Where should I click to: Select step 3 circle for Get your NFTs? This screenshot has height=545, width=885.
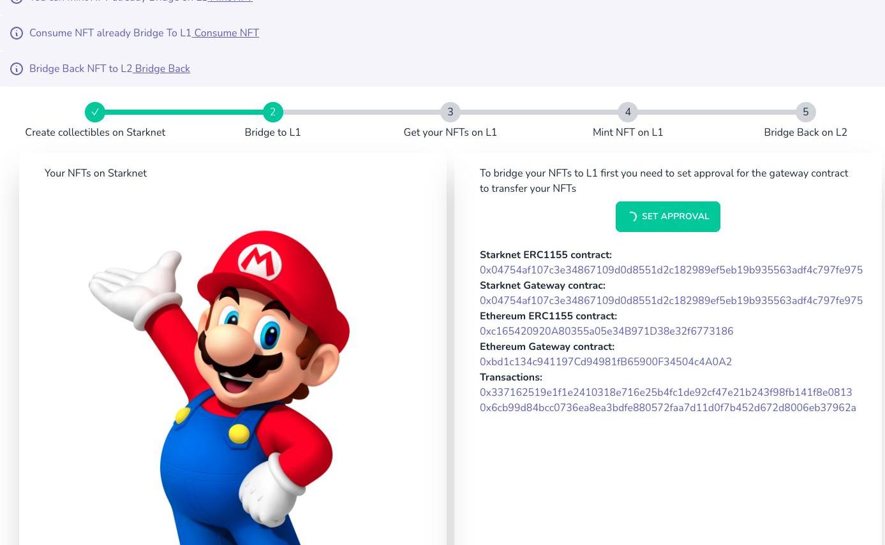click(450, 112)
